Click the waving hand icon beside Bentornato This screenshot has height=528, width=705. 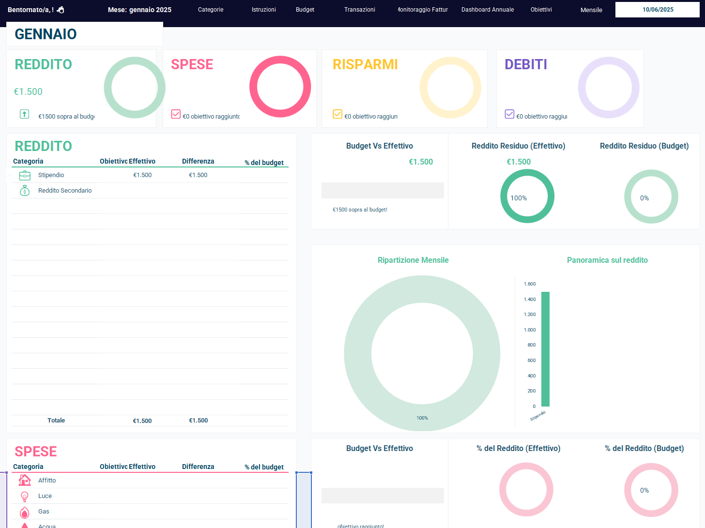(x=61, y=10)
